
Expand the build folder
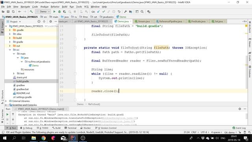[x=10, y=38]
